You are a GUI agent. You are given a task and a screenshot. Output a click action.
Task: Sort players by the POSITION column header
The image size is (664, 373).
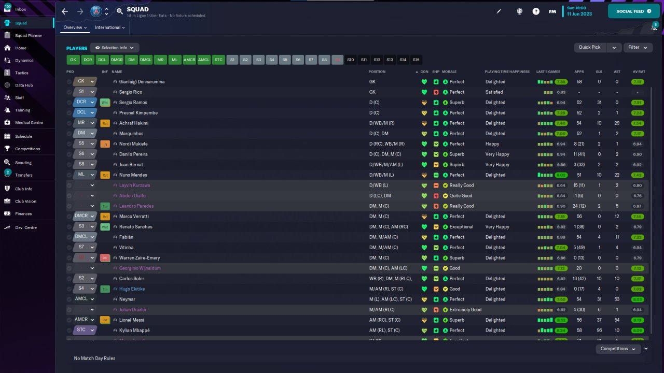pos(377,71)
